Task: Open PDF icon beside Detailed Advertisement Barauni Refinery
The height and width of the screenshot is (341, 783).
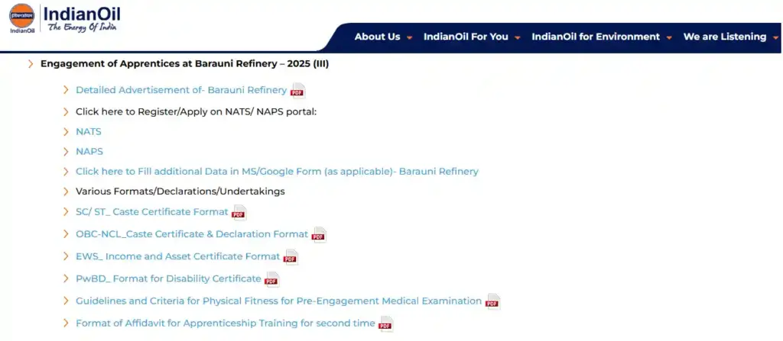Action: click(297, 92)
